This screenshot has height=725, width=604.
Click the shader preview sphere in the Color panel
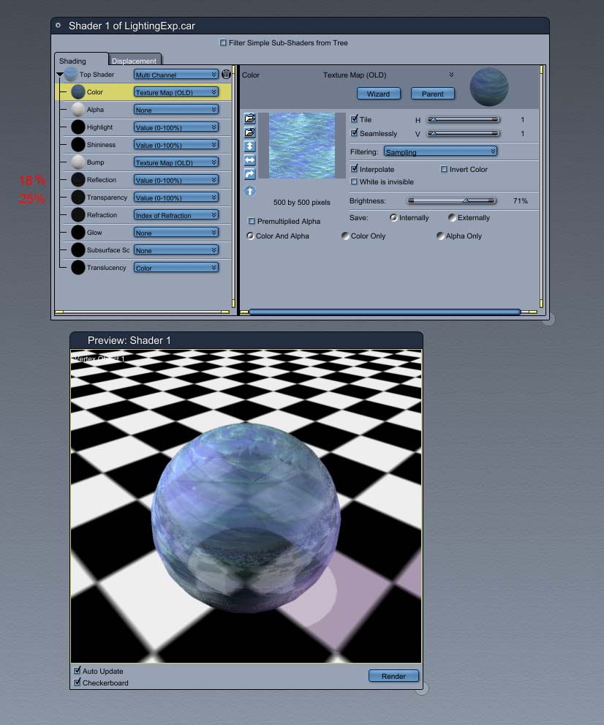click(489, 87)
